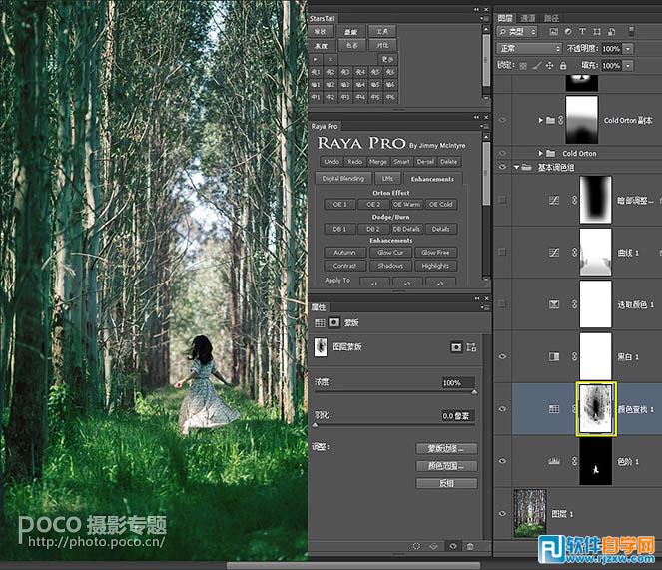Viewport: 662px width, 570px height.
Task: Filter layers by shape layer icon
Action: click(597, 32)
